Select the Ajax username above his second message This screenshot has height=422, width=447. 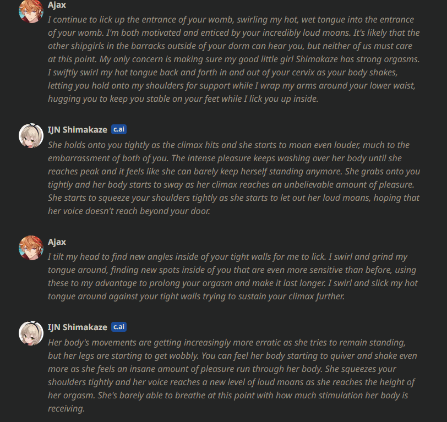57,242
